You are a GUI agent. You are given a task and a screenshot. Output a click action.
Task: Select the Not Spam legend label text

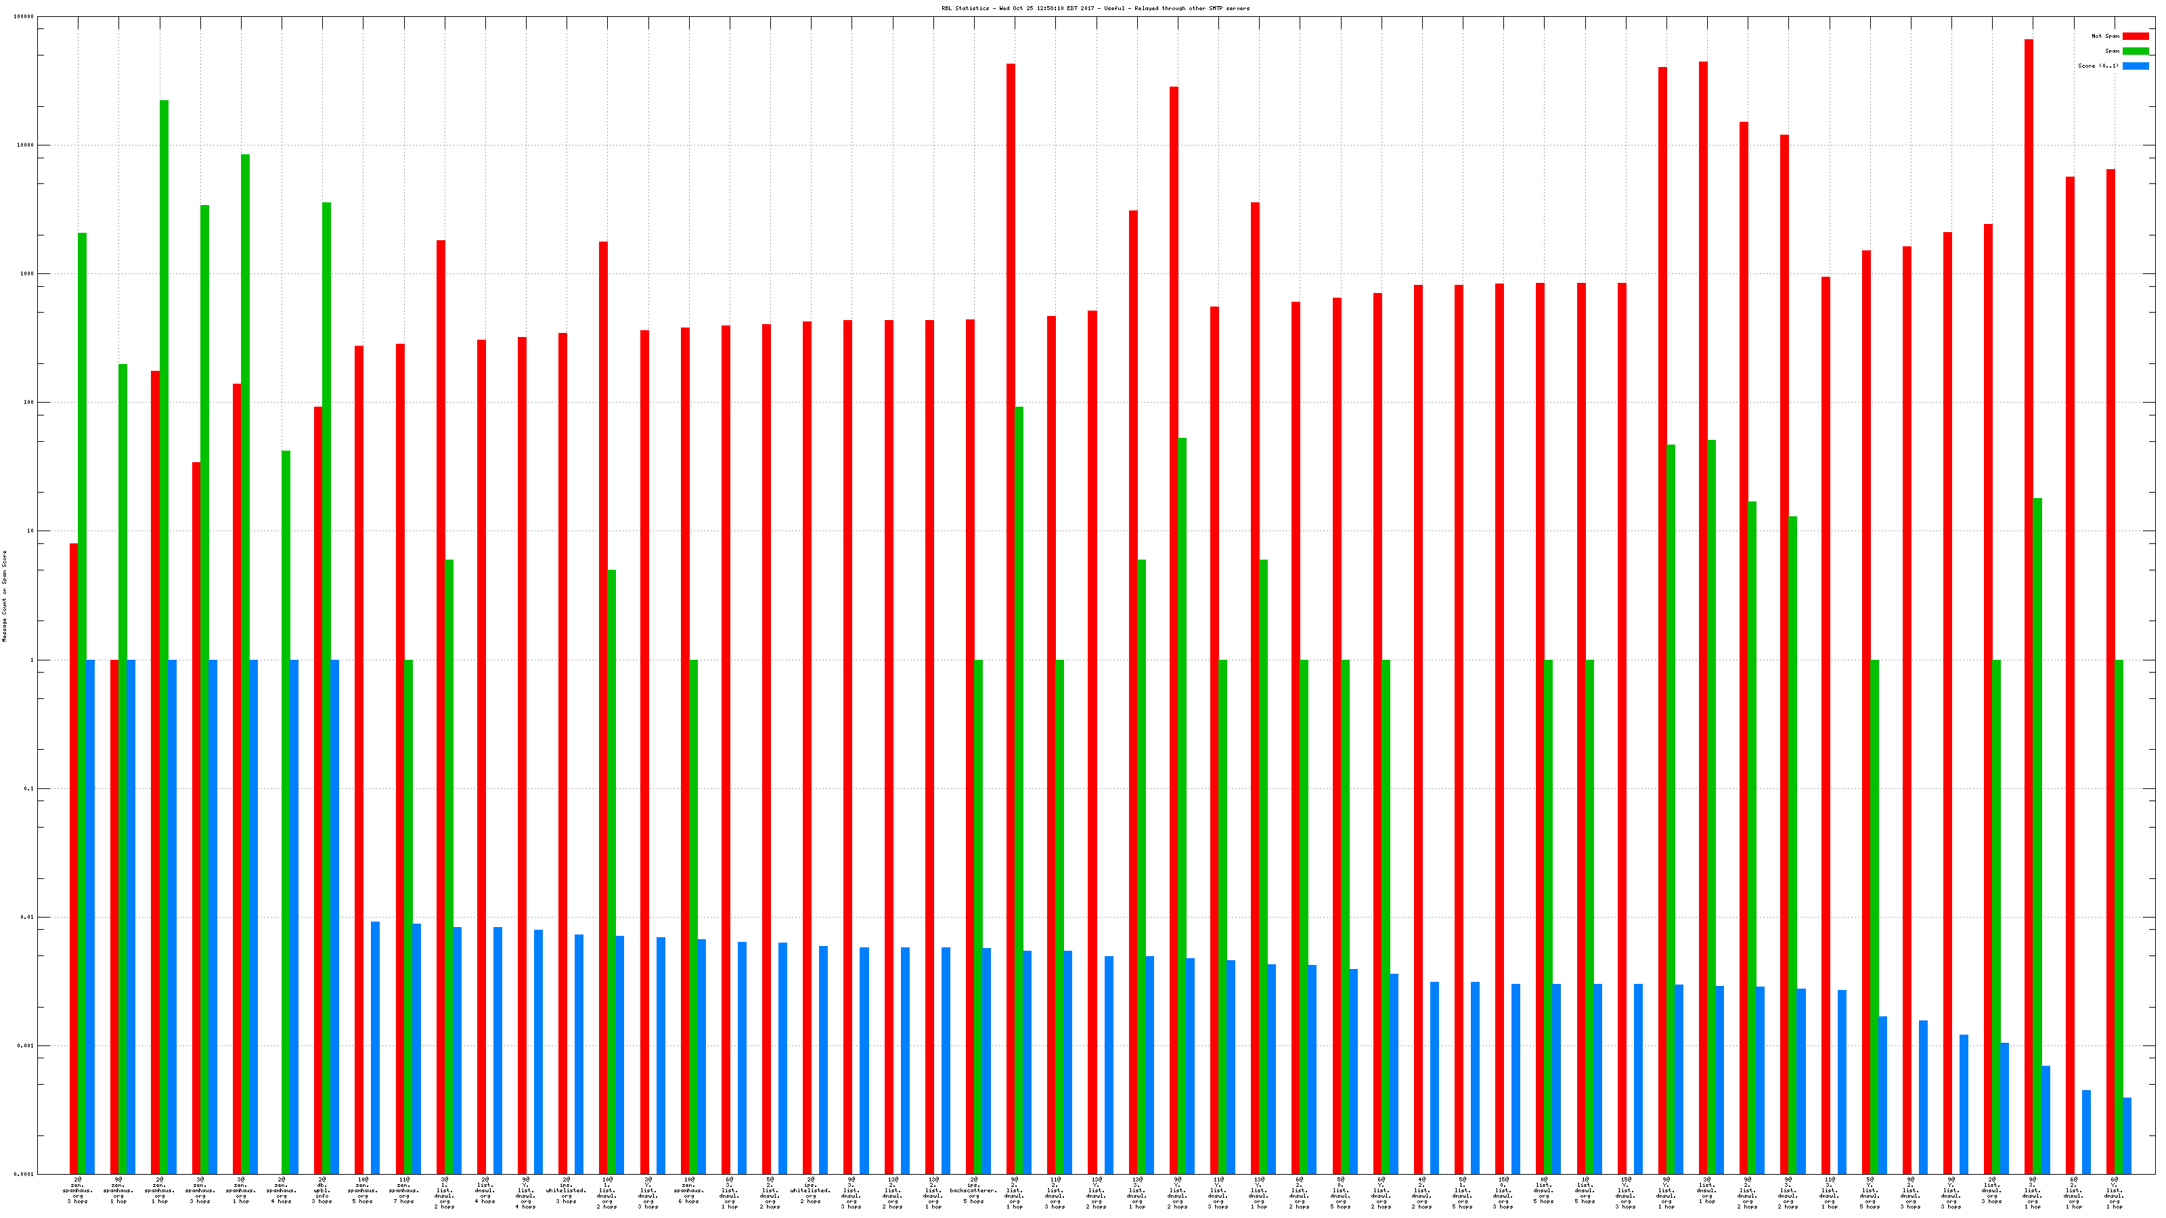click(x=2106, y=36)
